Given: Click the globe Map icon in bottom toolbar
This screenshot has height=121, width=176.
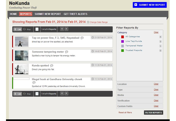Looking at the screenshot, I should [25, 94].
